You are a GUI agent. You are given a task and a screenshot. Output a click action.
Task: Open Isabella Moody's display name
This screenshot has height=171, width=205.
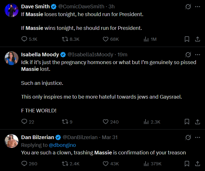click(40, 54)
